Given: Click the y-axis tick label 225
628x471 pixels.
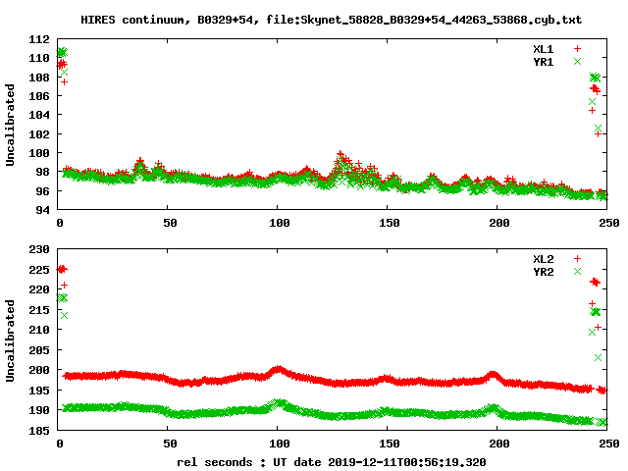Looking at the screenshot, I should click(x=39, y=270).
